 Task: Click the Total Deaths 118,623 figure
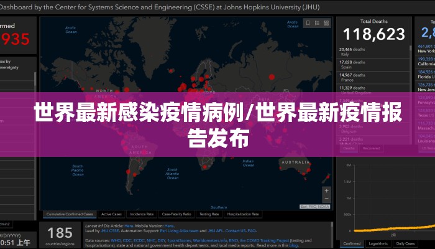[x=373, y=34]
